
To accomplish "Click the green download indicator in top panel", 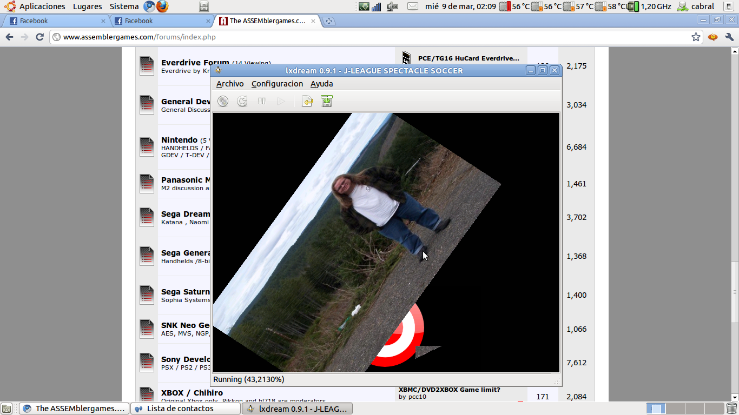I will tap(364, 6).
